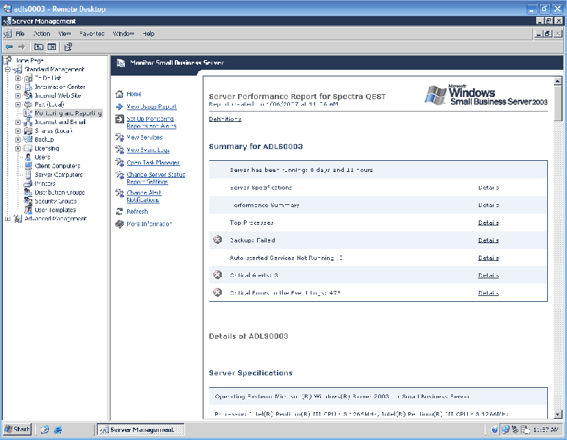
Task: Click the View Event Logs icon
Action: pyautogui.click(x=119, y=149)
